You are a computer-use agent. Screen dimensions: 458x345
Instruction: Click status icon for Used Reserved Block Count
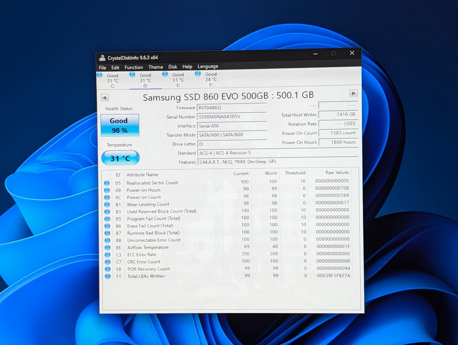[107, 212]
